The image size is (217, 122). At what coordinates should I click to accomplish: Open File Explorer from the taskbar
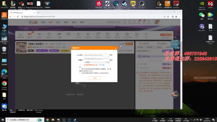[x=53, y=120]
